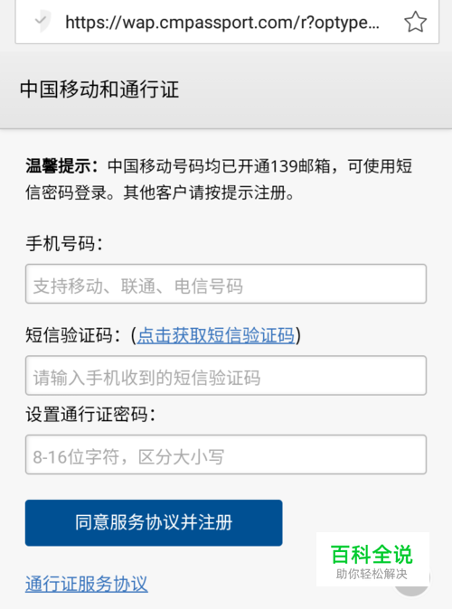Focus the 短信验证码 input box
This screenshot has height=609, width=452.
(226, 376)
